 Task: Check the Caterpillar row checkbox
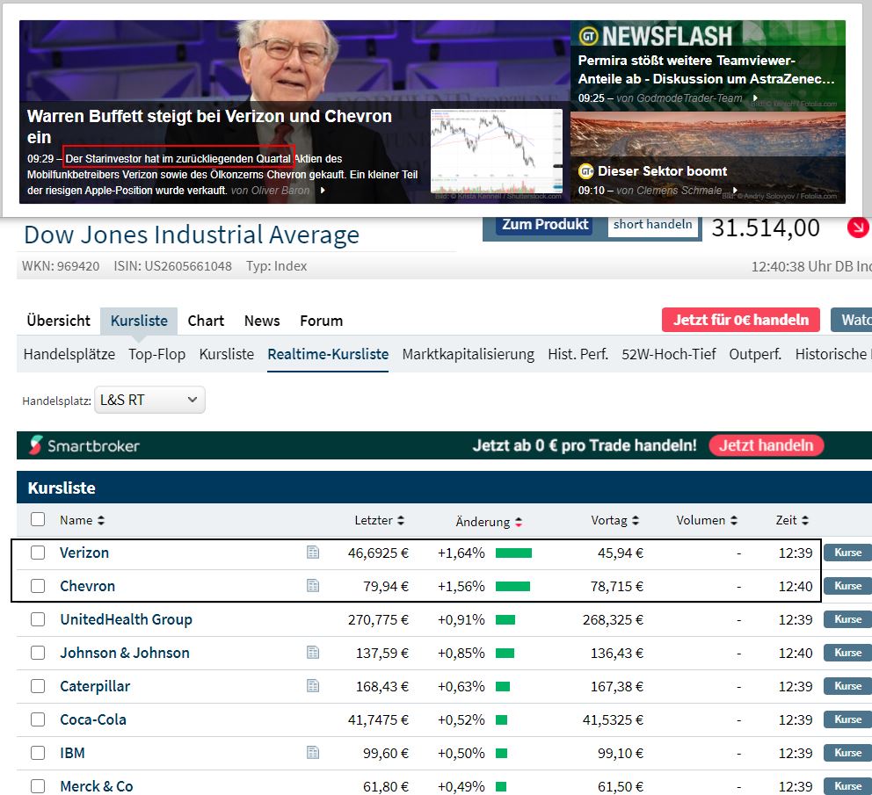tap(38, 686)
